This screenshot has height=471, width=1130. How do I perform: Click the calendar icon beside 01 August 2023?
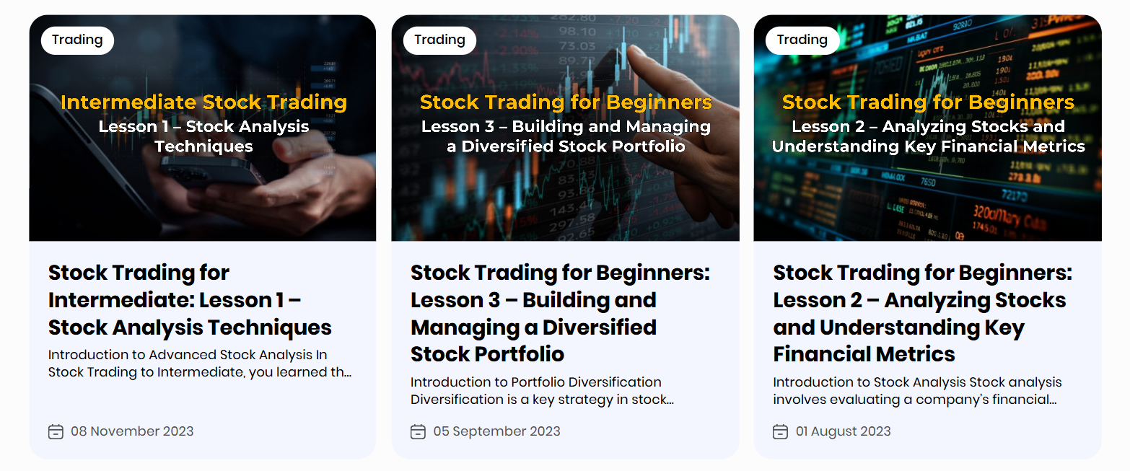[x=780, y=431]
